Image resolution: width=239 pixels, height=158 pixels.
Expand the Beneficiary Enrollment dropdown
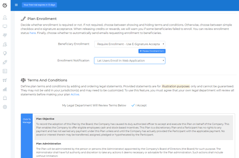[x=130, y=44]
